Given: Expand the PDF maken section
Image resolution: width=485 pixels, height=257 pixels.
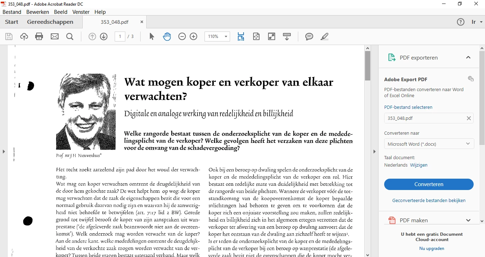Looking at the screenshot, I should coord(468,220).
